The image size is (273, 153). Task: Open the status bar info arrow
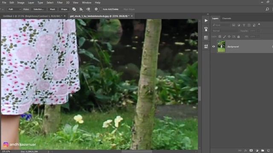click(x=48, y=151)
